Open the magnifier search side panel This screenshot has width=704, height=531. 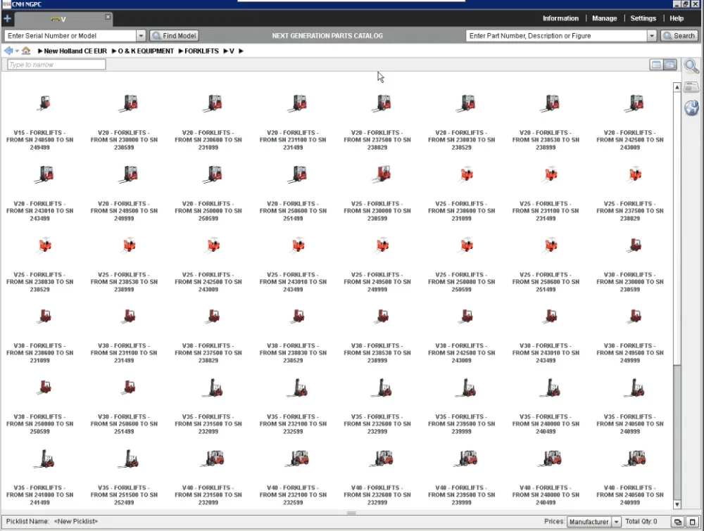(691, 66)
